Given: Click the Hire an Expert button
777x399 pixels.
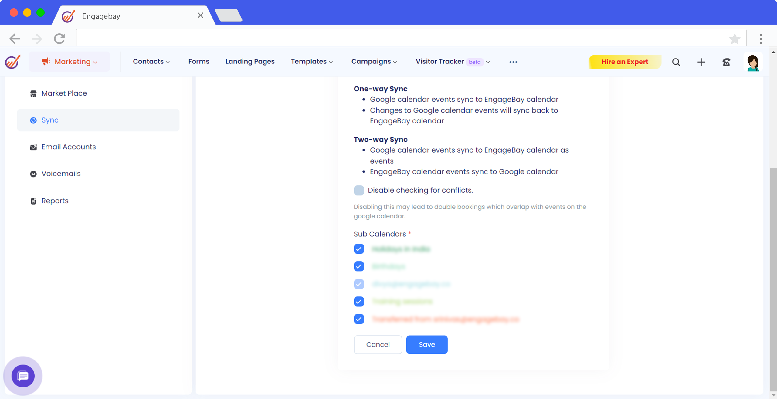Looking at the screenshot, I should point(625,62).
